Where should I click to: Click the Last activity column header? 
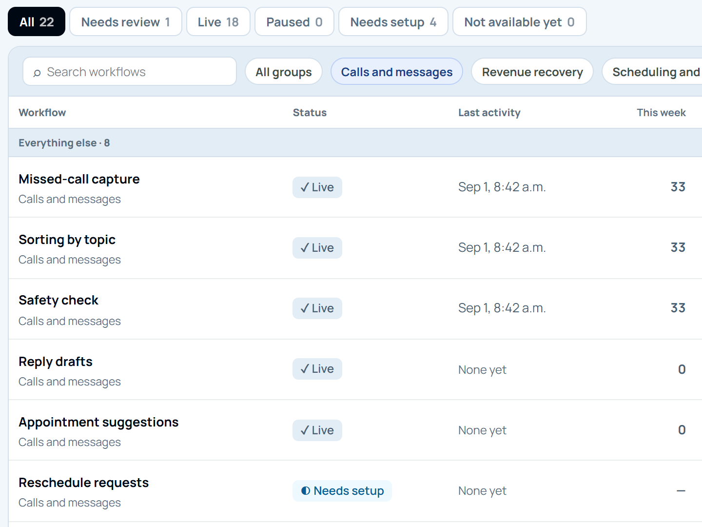489,113
